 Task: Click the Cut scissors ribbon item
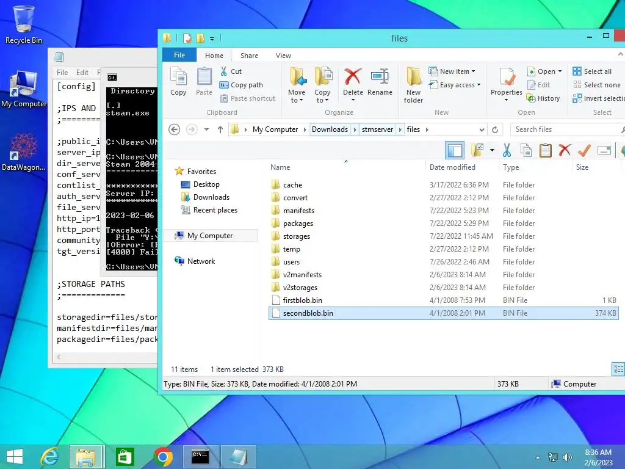click(x=231, y=71)
